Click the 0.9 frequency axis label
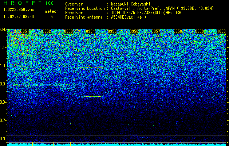The height and width of the screenshot is (146, 229). (3, 84)
